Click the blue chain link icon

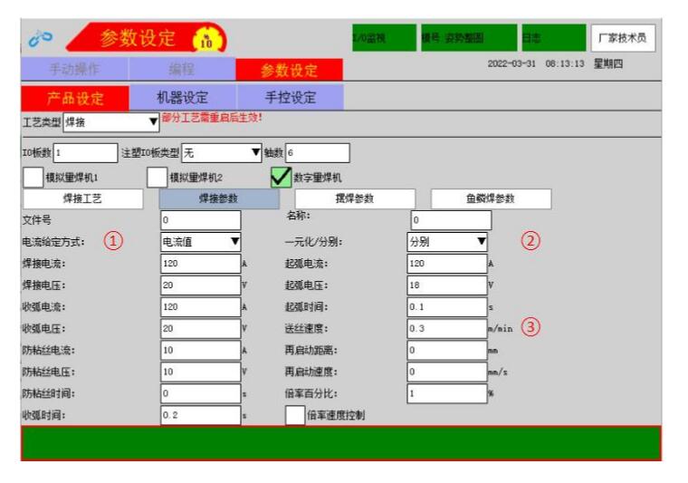click(40, 38)
